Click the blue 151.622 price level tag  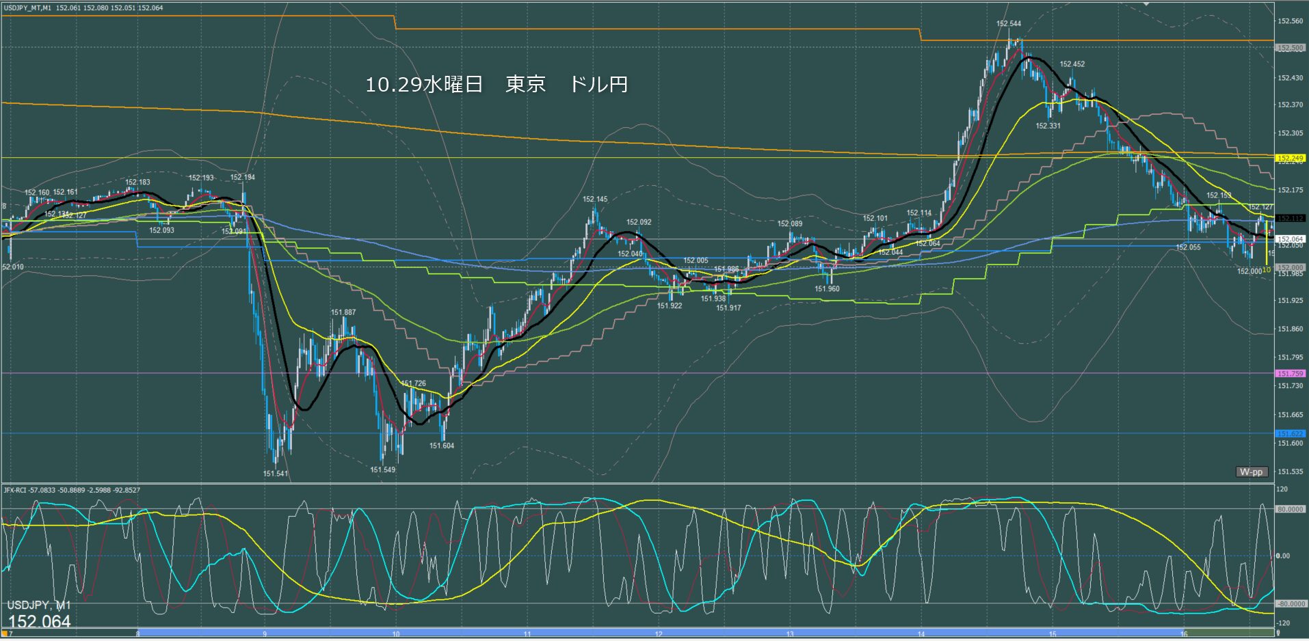tap(1290, 433)
